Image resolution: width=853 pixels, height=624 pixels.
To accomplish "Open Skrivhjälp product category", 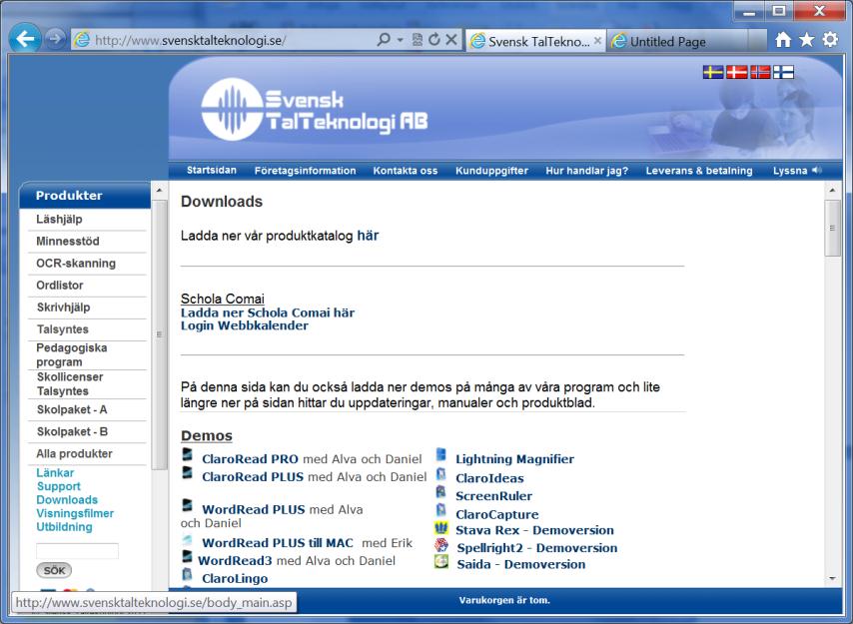I will (x=63, y=308).
